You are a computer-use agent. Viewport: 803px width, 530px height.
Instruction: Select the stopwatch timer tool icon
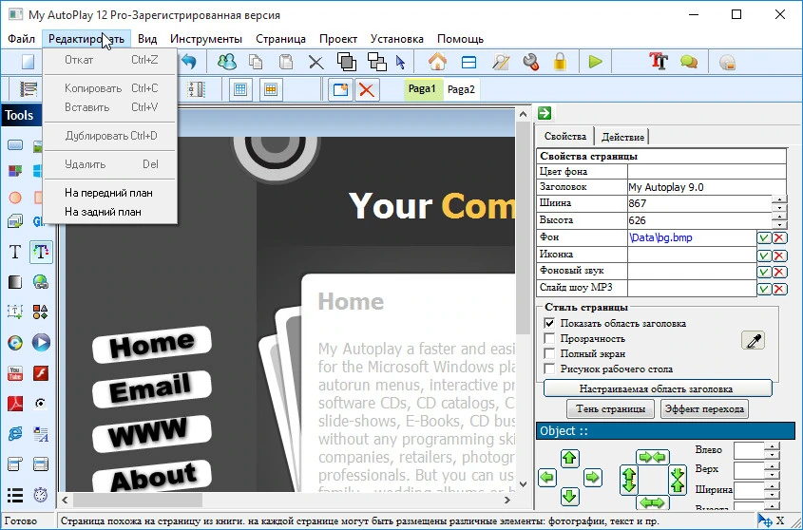[x=41, y=495]
